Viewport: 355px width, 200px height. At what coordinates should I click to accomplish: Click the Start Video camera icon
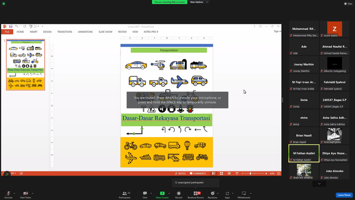pos(26,193)
